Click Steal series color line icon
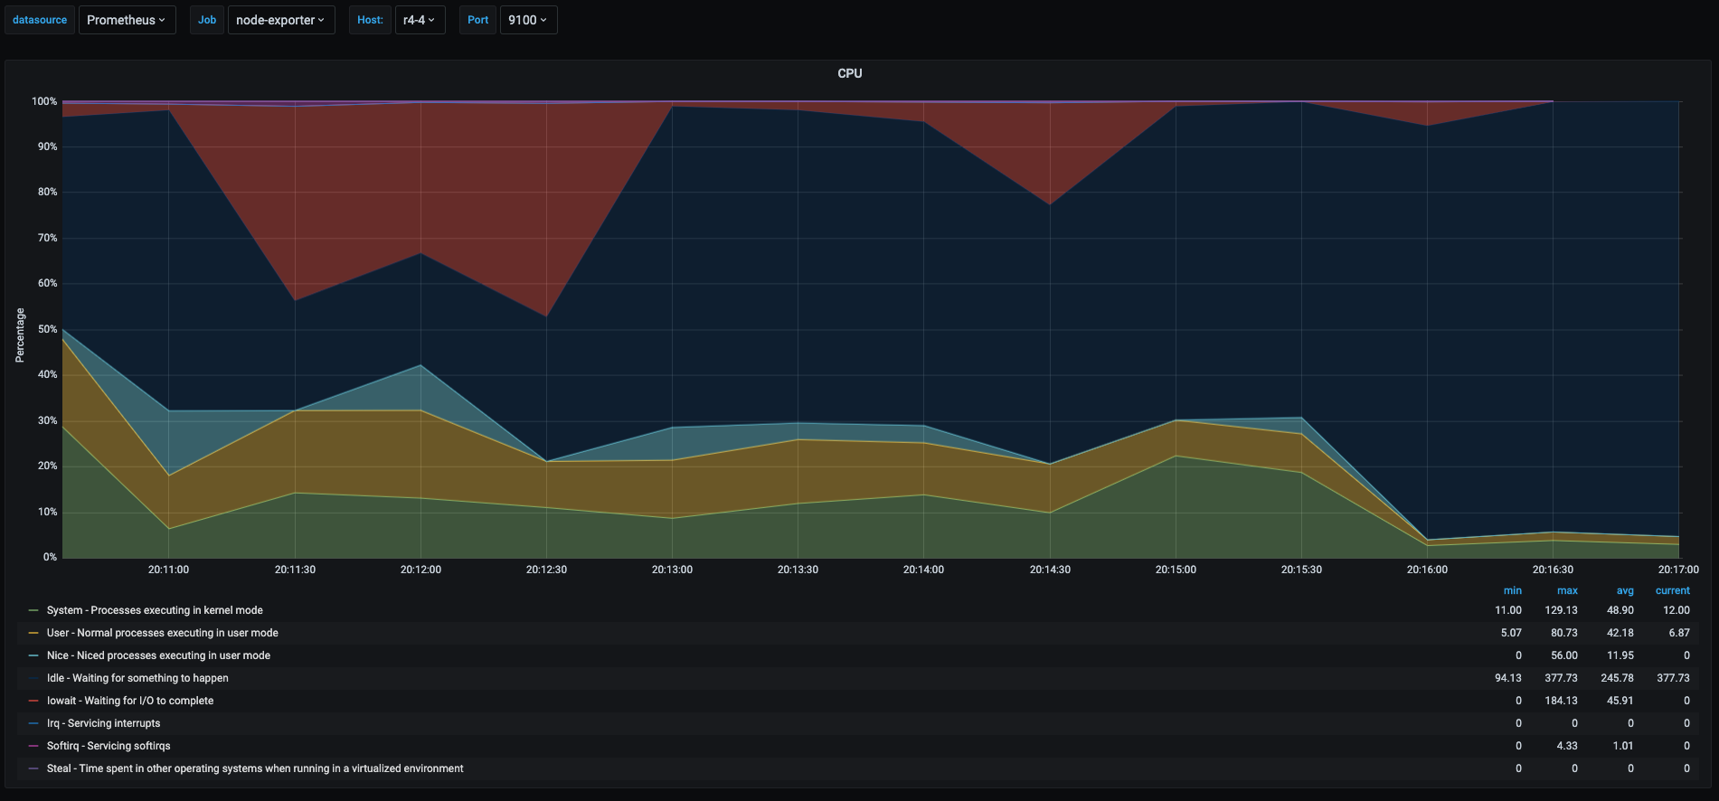1719x801 pixels. point(33,768)
